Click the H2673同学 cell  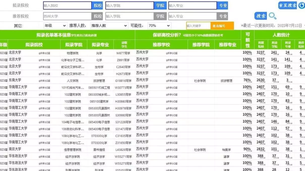click(124, 74)
